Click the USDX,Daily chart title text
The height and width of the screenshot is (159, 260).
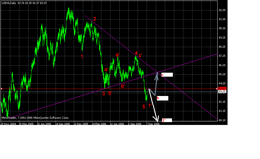click(9, 3)
